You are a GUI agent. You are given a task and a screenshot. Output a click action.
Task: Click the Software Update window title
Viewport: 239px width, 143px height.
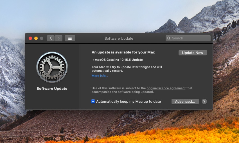pyautogui.click(x=119, y=39)
